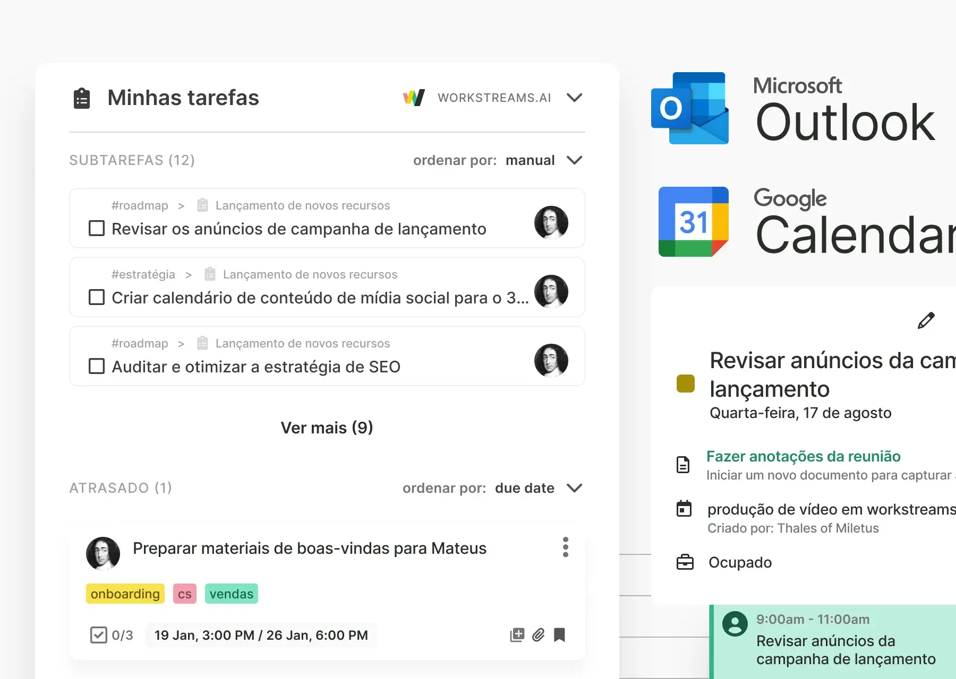Open the three-dot menu on Preparar materiais task
956x679 pixels.
565,547
